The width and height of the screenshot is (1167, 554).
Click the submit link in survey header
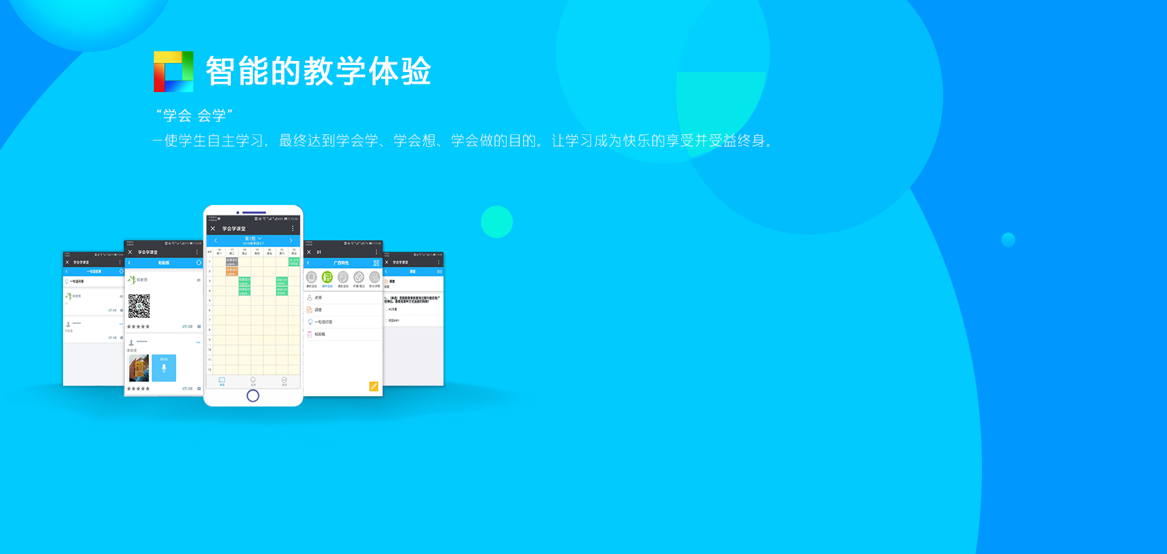tap(439, 271)
